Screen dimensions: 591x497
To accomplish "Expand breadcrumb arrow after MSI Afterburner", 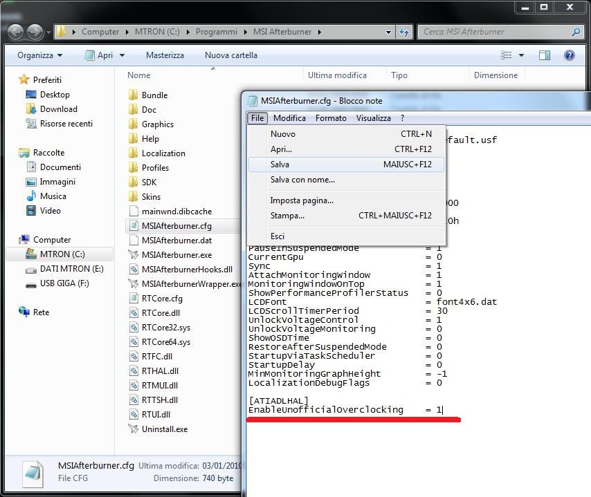I will coord(319,32).
